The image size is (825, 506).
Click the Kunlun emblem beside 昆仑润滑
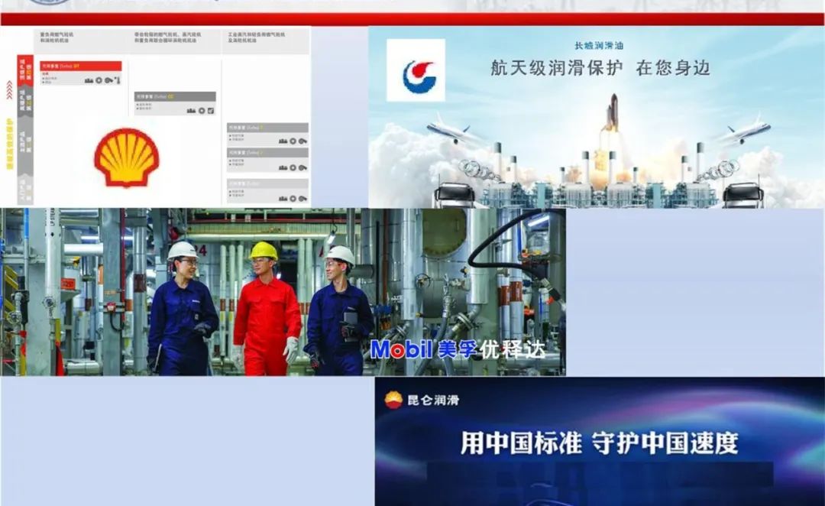[393, 400]
